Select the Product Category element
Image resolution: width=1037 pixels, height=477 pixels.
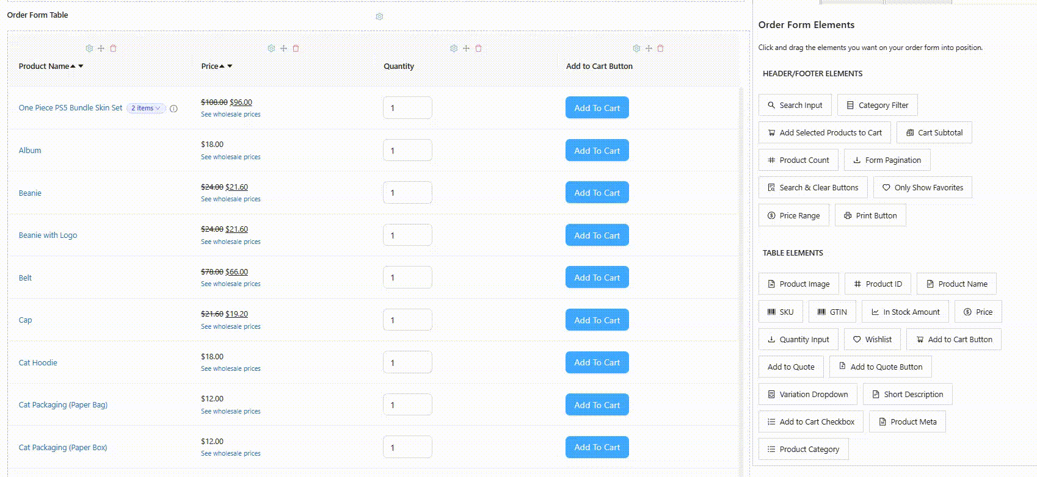coord(803,449)
